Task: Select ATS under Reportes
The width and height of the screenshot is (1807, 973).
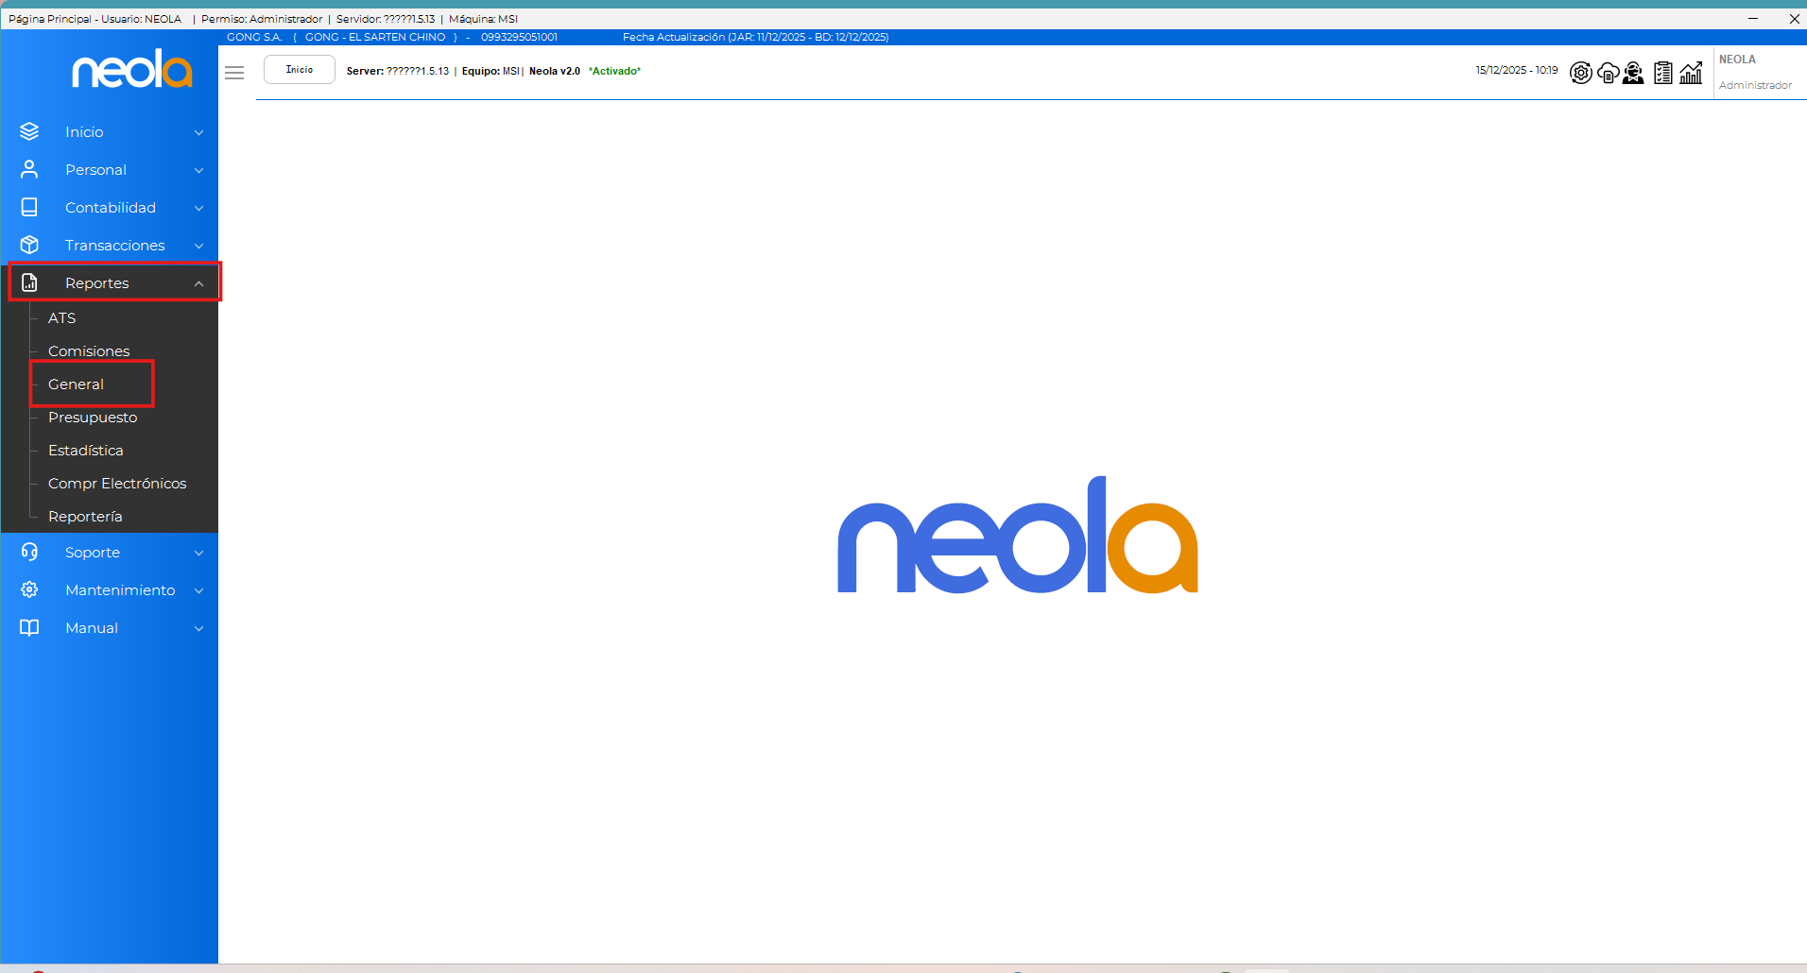Action: (62, 318)
